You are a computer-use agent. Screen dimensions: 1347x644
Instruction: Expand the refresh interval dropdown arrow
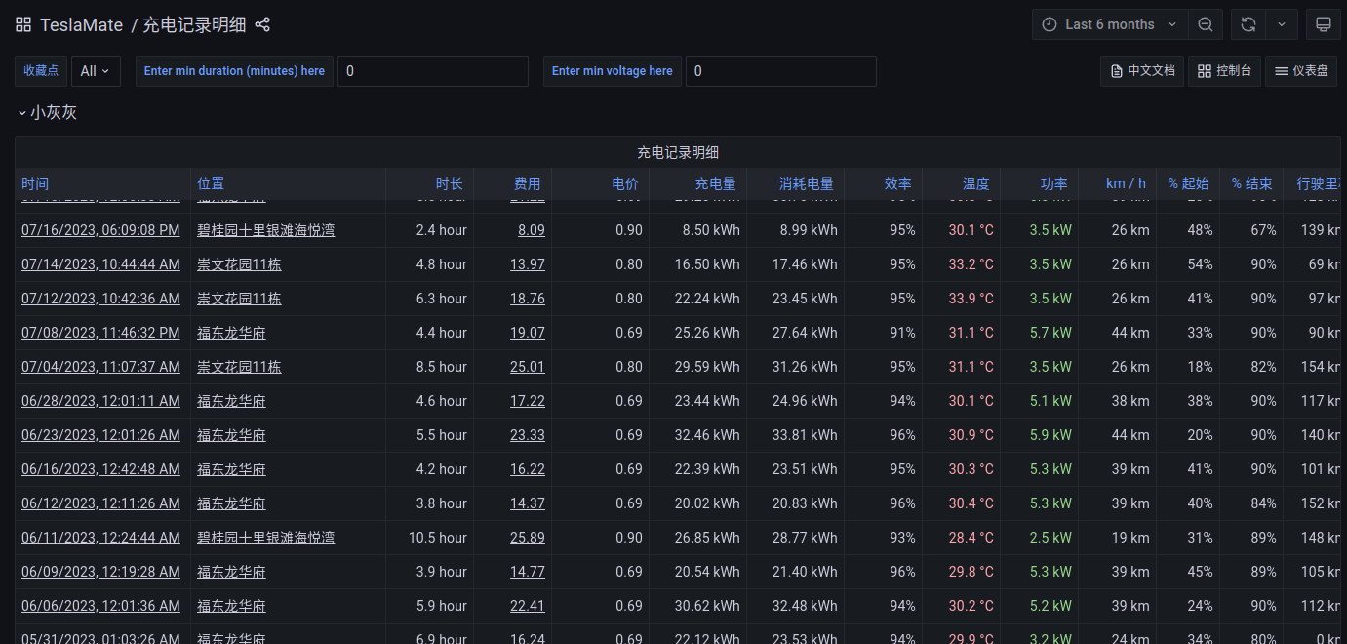[x=1282, y=24]
